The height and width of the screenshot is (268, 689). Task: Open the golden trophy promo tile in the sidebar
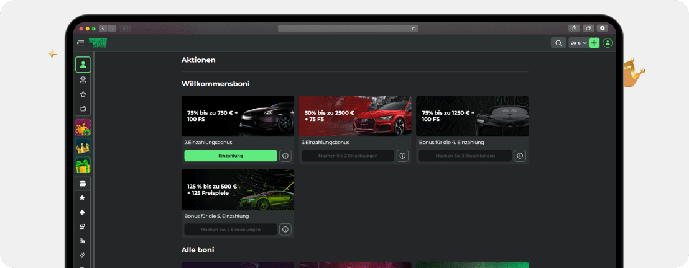coord(83,128)
